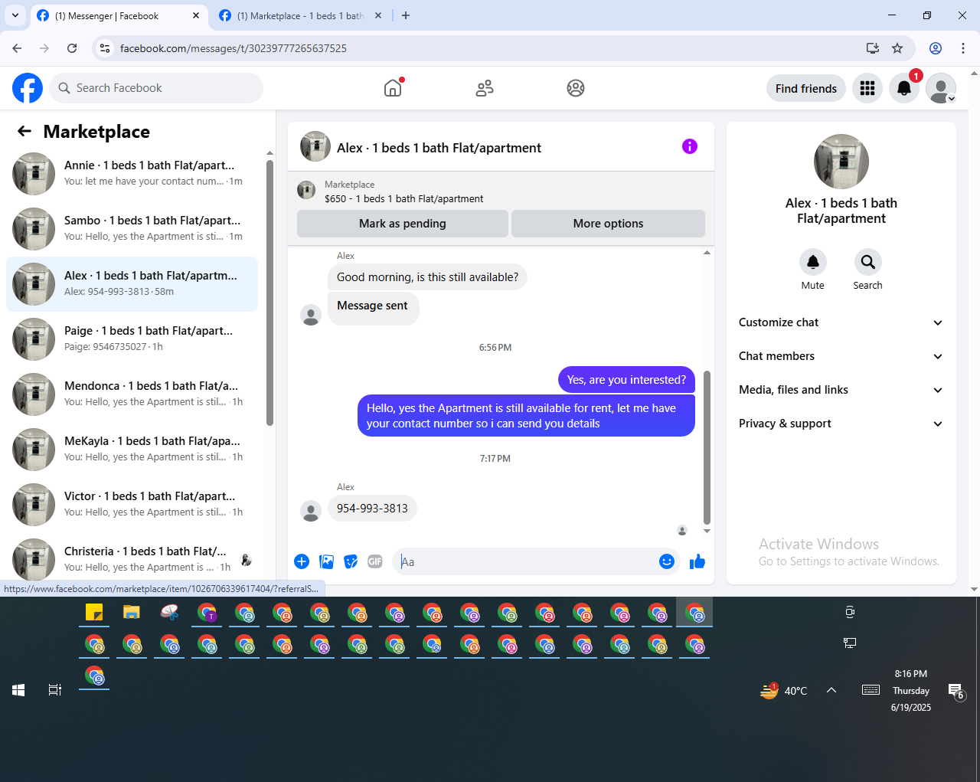This screenshot has height=782, width=980.
Task: Click the conversation list scrollbar
Action: tap(269, 293)
